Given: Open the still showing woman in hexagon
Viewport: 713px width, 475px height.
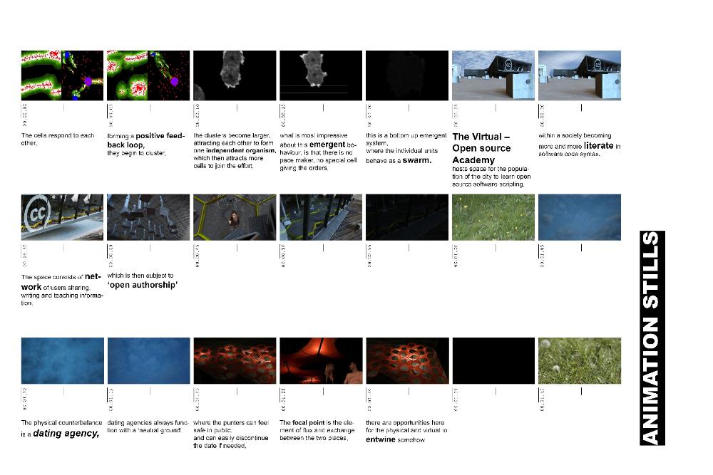Looking at the screenshot, I should pos(235,217).
